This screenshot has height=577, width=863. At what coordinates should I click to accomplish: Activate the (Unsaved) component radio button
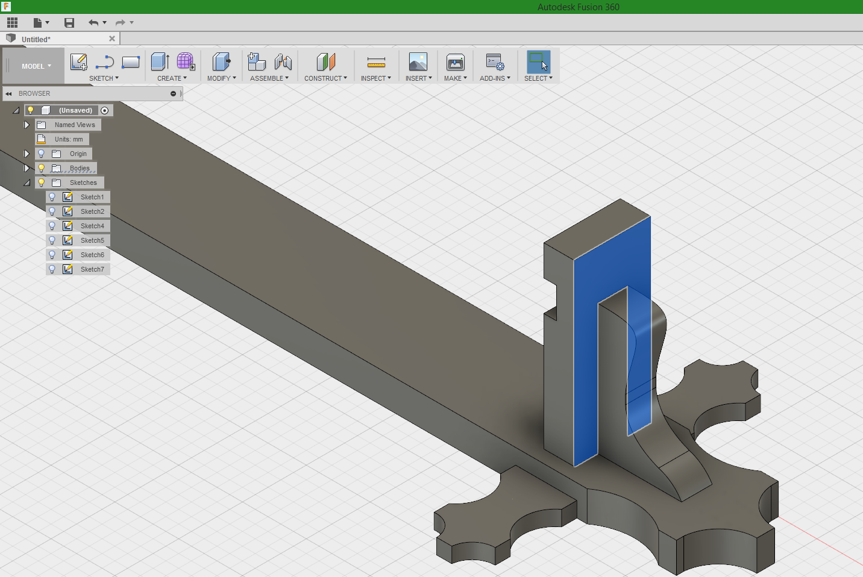point(105,110)
